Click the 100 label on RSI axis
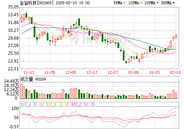Image resolution: width=184 pixels, height=129 pixels. coord(15,109)
